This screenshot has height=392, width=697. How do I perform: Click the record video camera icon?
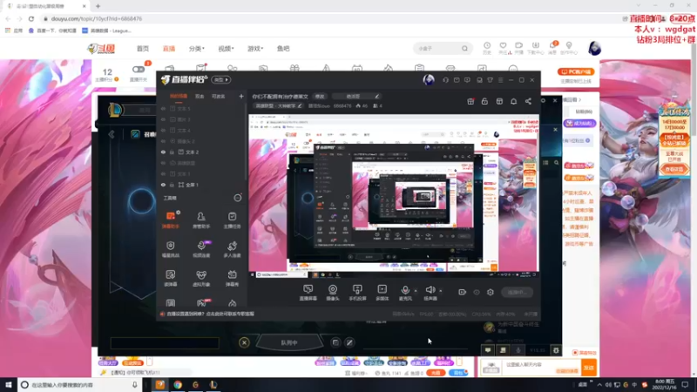463,292
